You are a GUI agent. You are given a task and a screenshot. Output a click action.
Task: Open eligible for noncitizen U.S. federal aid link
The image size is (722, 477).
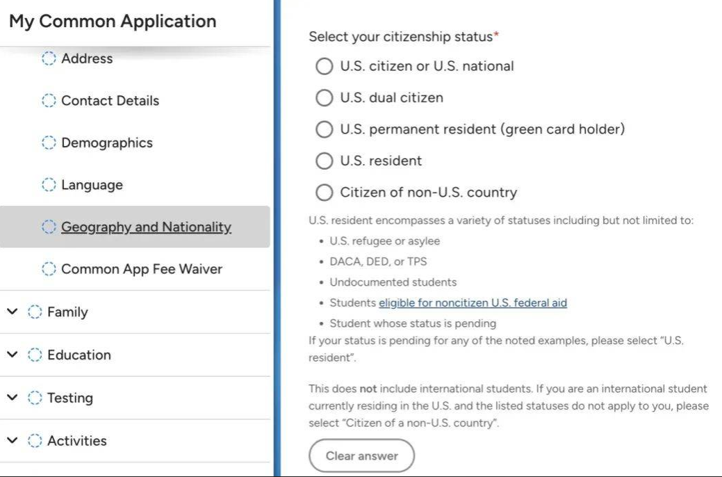point(473,302)
